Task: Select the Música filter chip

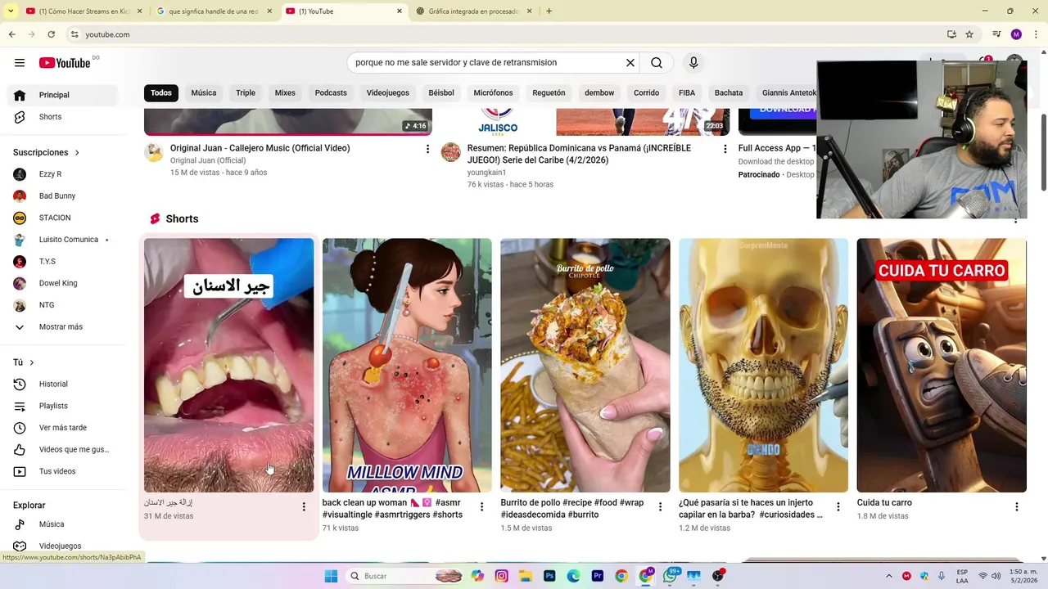Action: [x=204, y=93]
